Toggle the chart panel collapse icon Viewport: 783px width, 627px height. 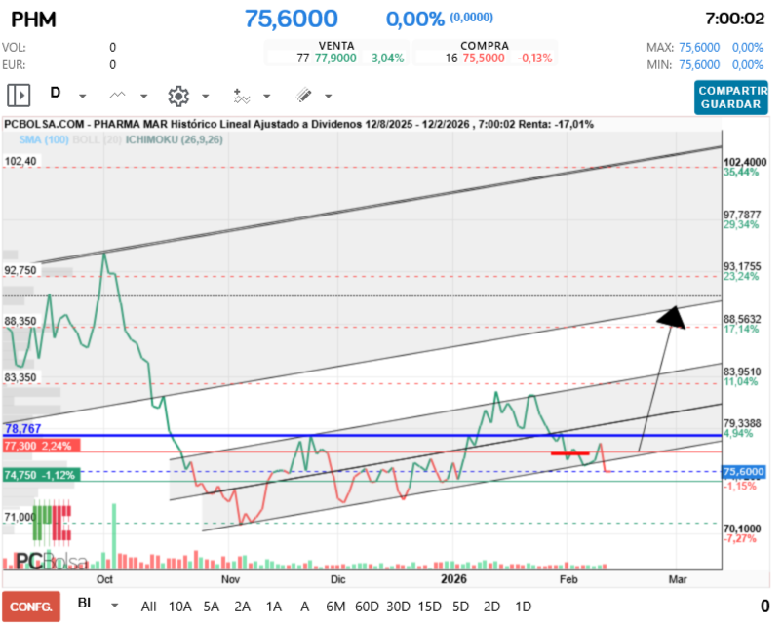point(20,96)
